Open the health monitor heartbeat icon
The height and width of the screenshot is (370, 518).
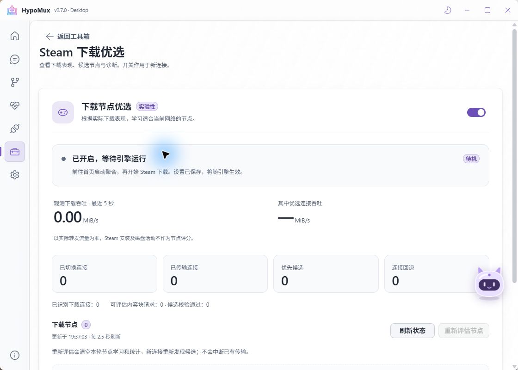14,105
